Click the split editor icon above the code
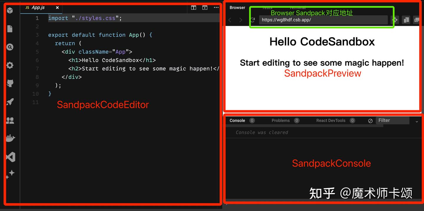This screenshot has height=211, width=424. point(193,8)
